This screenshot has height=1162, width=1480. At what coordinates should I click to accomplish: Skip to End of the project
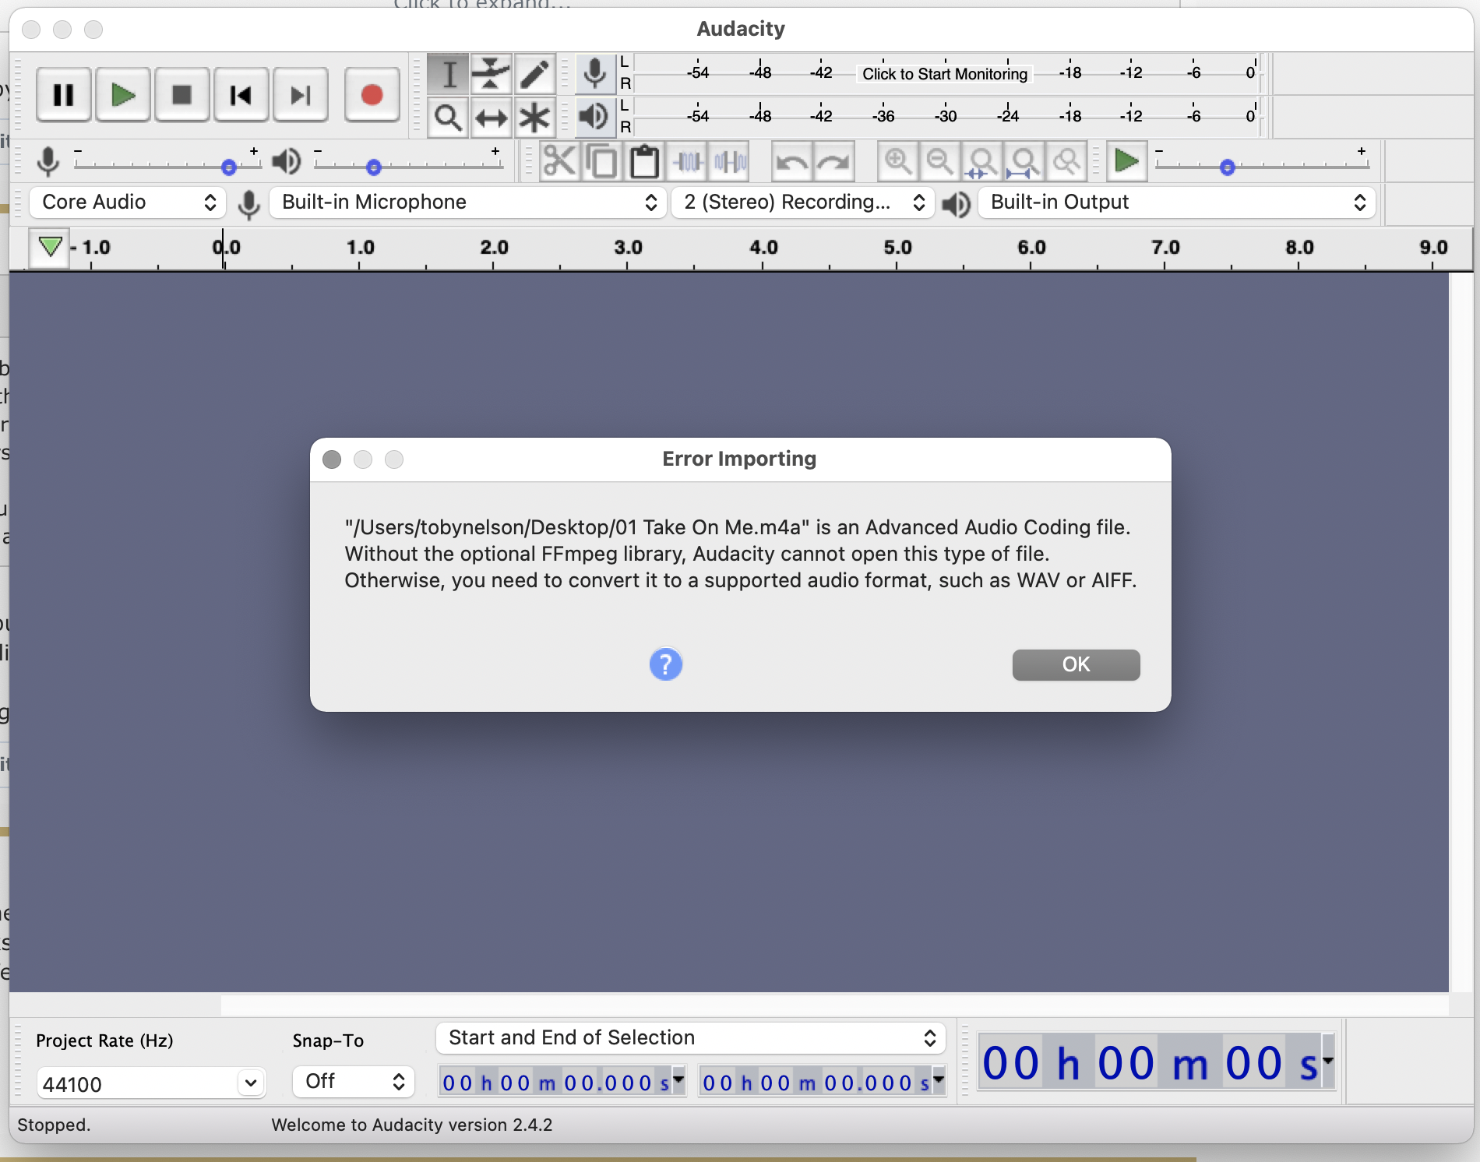click(300, 95)
